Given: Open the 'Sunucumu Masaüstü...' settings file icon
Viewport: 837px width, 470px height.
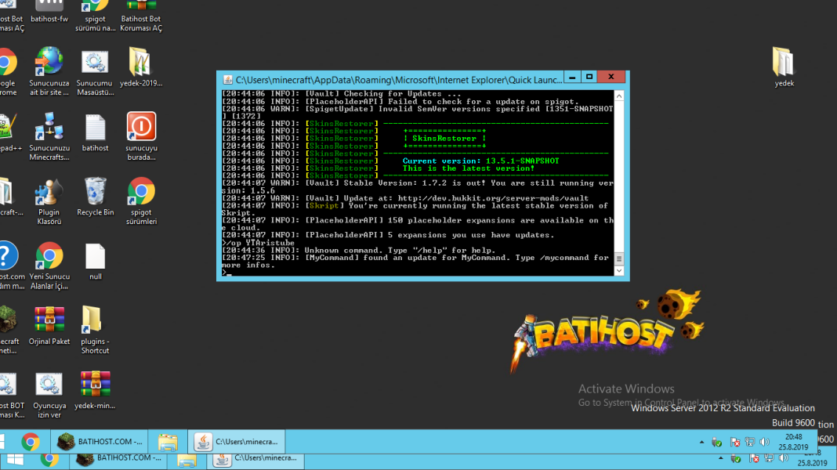Looking at the screenshot, I should point(95,72).
